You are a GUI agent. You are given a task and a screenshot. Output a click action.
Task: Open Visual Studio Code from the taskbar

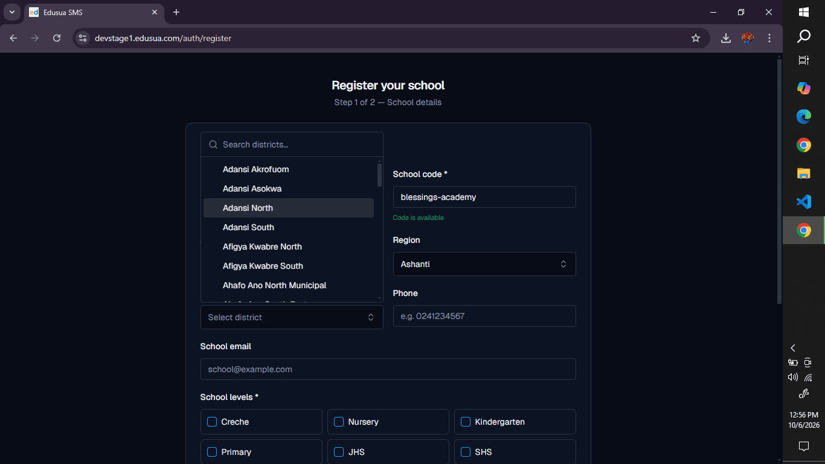pyautogui.click(x=804, y=202)
